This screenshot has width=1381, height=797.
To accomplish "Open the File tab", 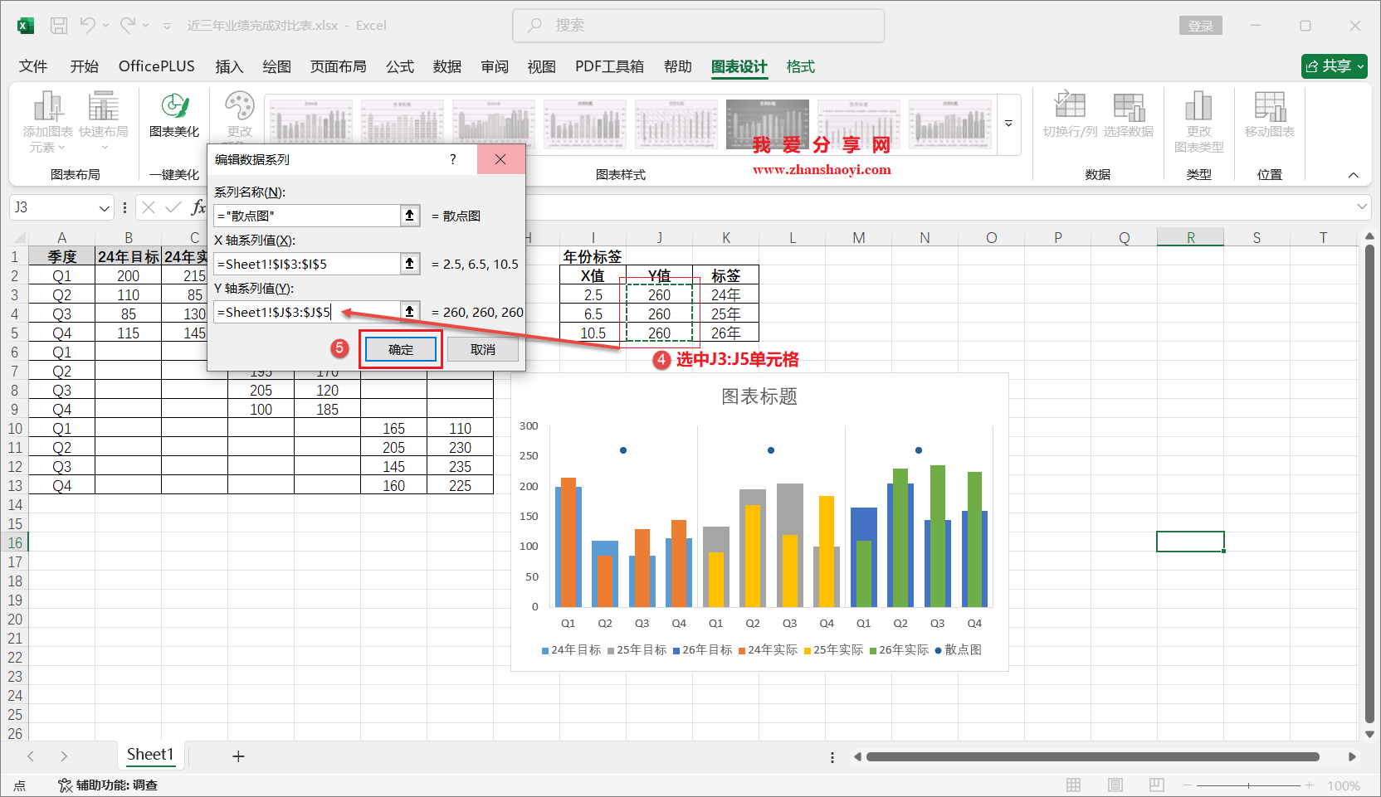I will 33,66.
